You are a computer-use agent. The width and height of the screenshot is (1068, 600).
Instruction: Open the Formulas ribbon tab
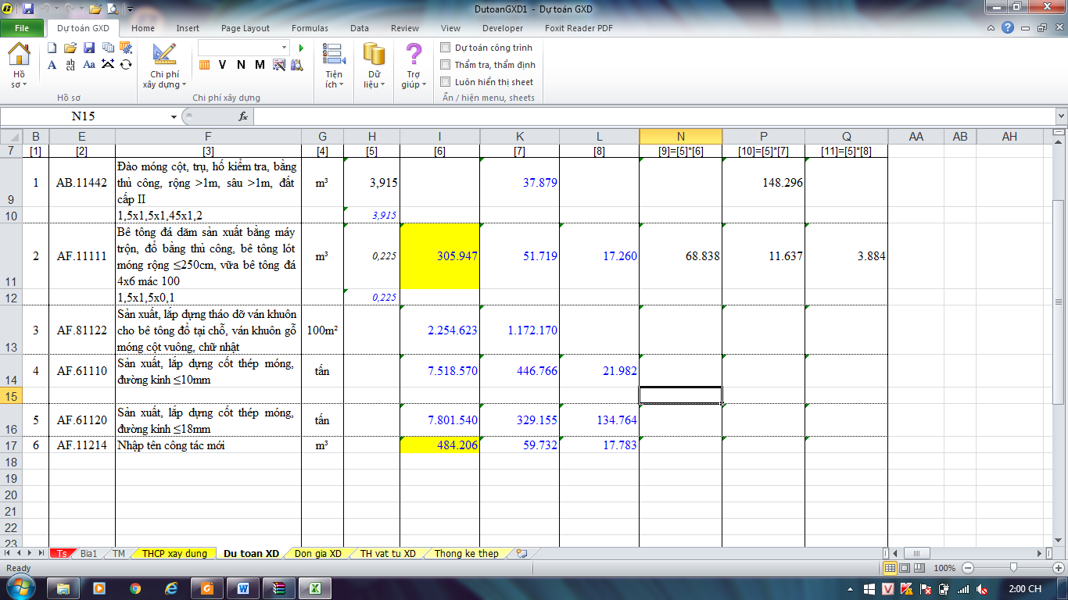point(310,28)
